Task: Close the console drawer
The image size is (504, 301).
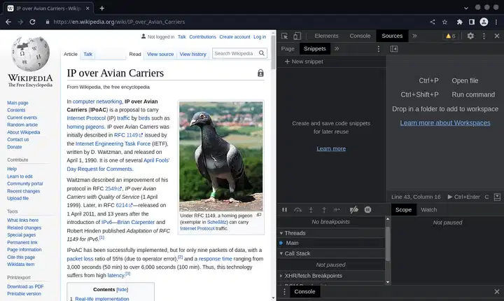Action: tap(497, 292)
